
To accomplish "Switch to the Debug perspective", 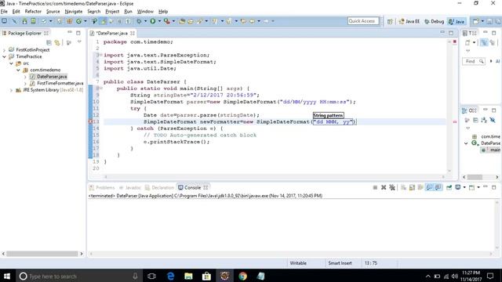I will [x=434, y=21].
